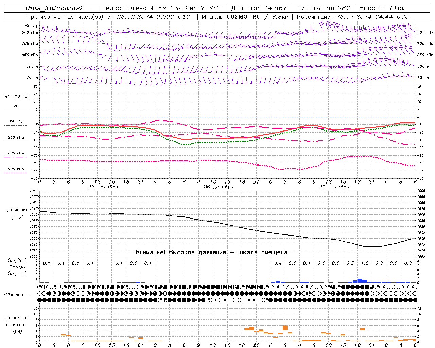Viewport: 435px width, 348px height.
Task: Click the Давление axis label
Action: coord(18,210)
